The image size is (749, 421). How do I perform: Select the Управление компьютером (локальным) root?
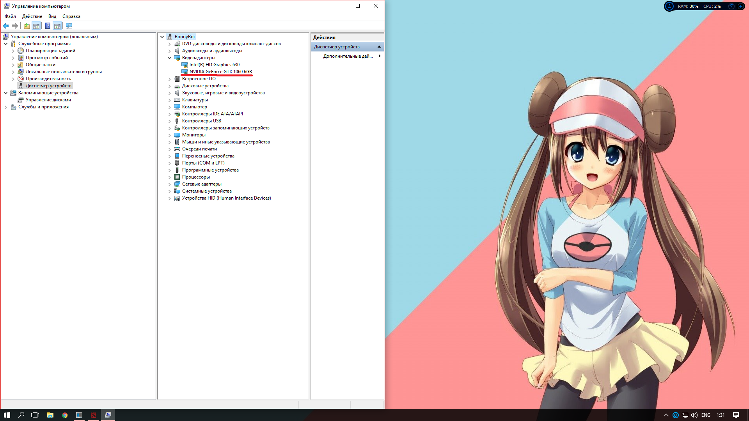(x=54, y=37)
